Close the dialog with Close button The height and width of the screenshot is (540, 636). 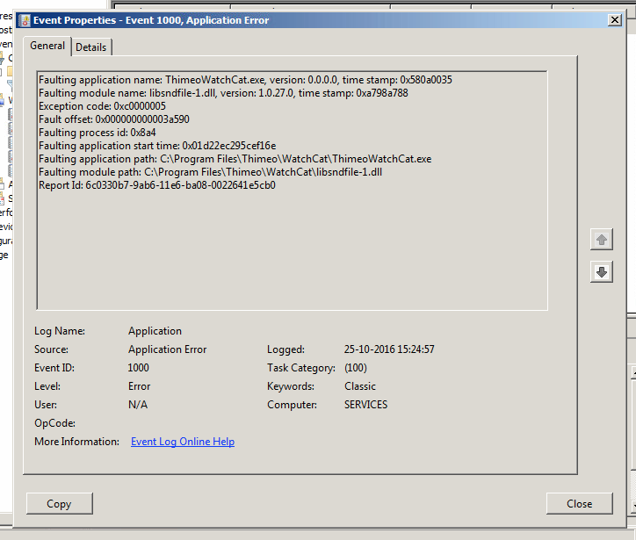pyautogui.click(x=579, y=503)
